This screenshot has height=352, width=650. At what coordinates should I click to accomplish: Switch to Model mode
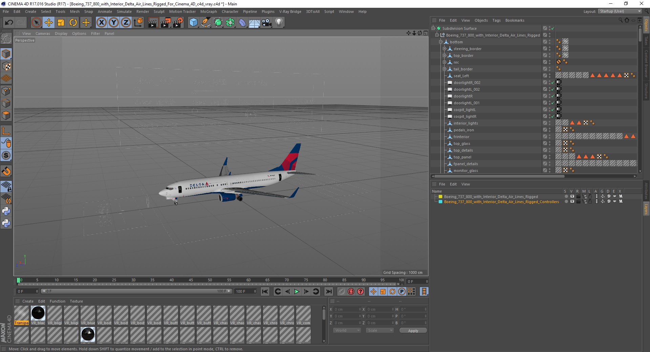6,54
